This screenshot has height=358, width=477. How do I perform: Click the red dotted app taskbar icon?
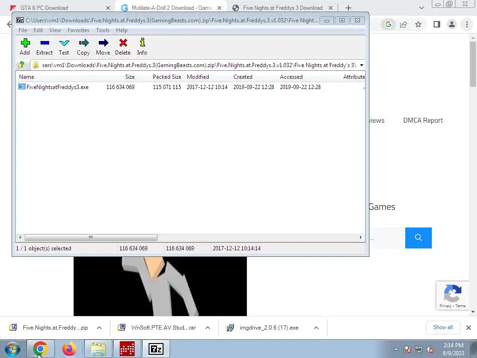(127, 349)
